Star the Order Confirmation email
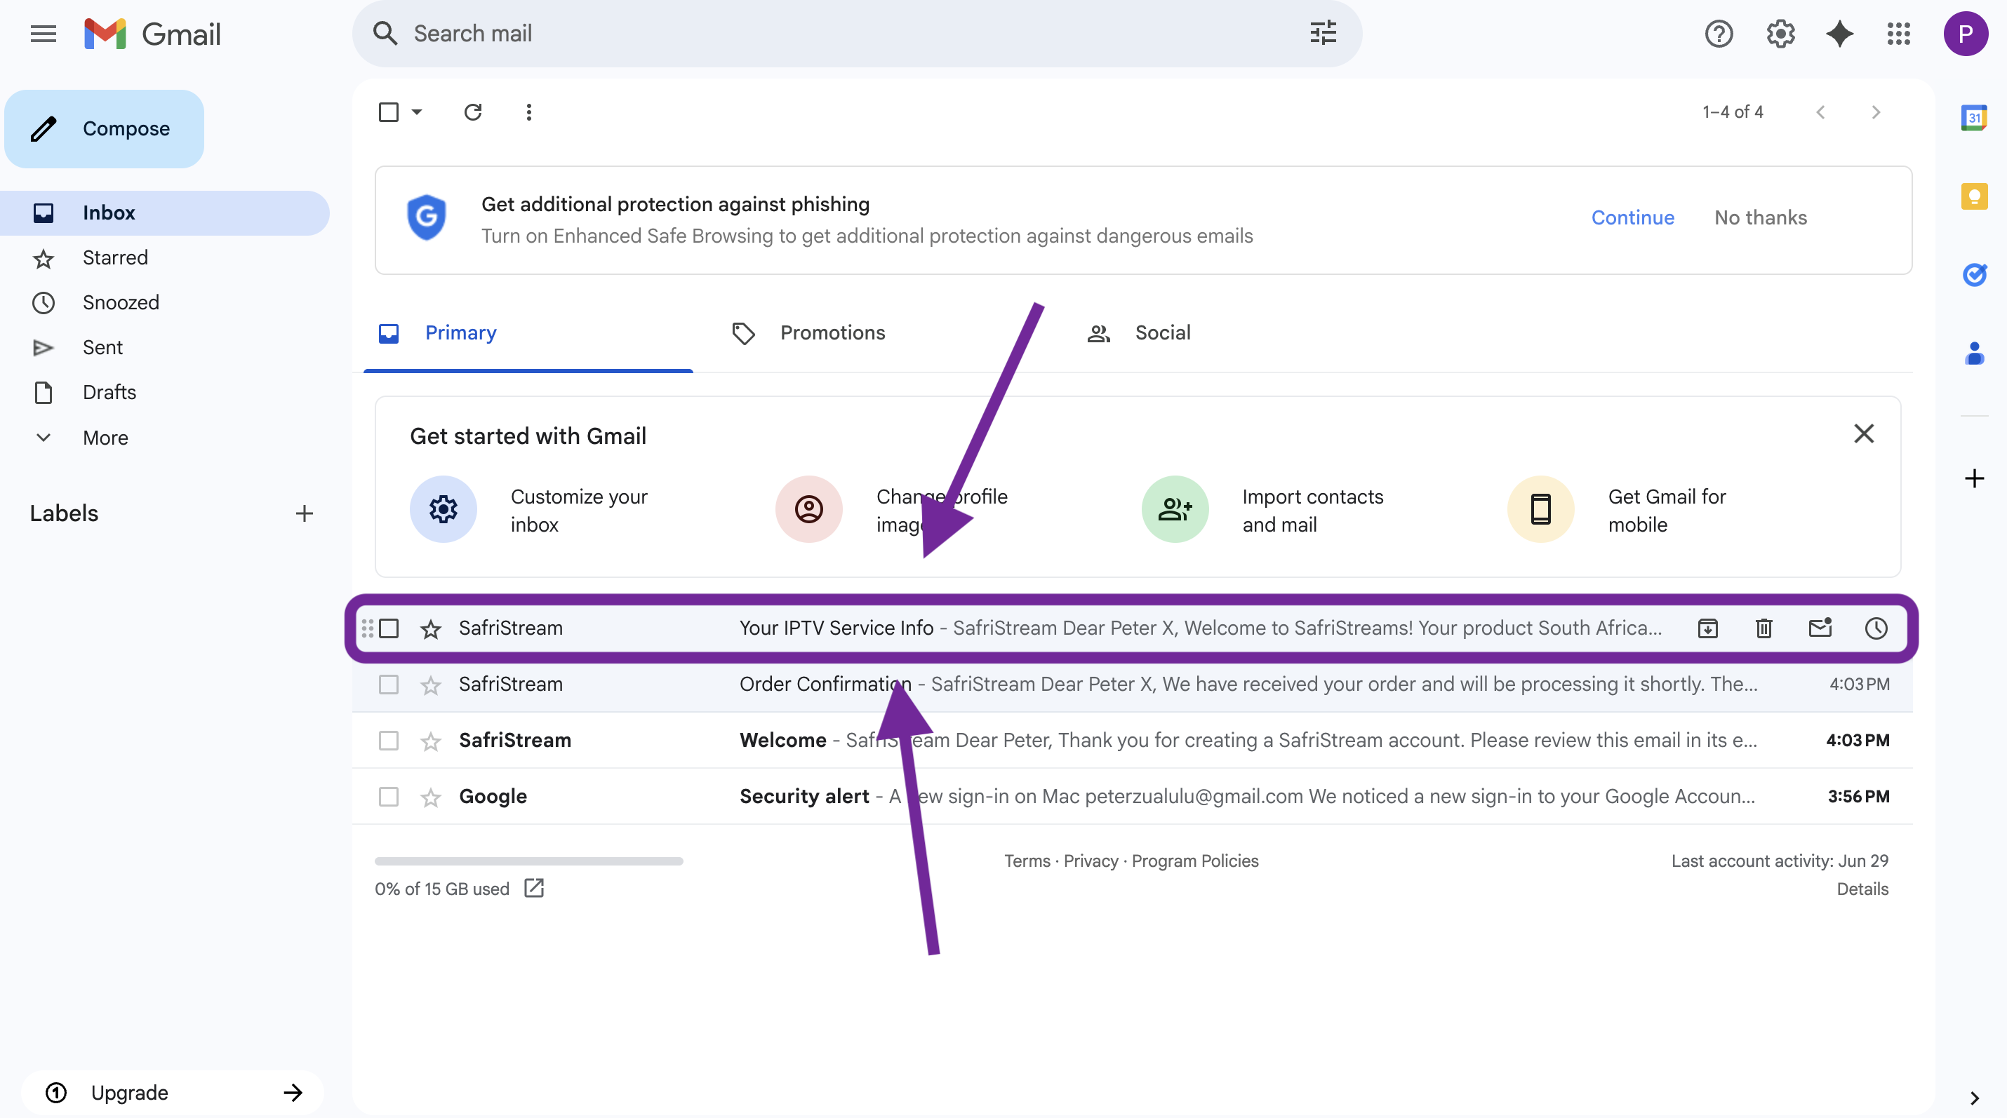Image resolution: width=2007 pixels, height=1118 pixels. pyautogui.click(x=430, y=685)
